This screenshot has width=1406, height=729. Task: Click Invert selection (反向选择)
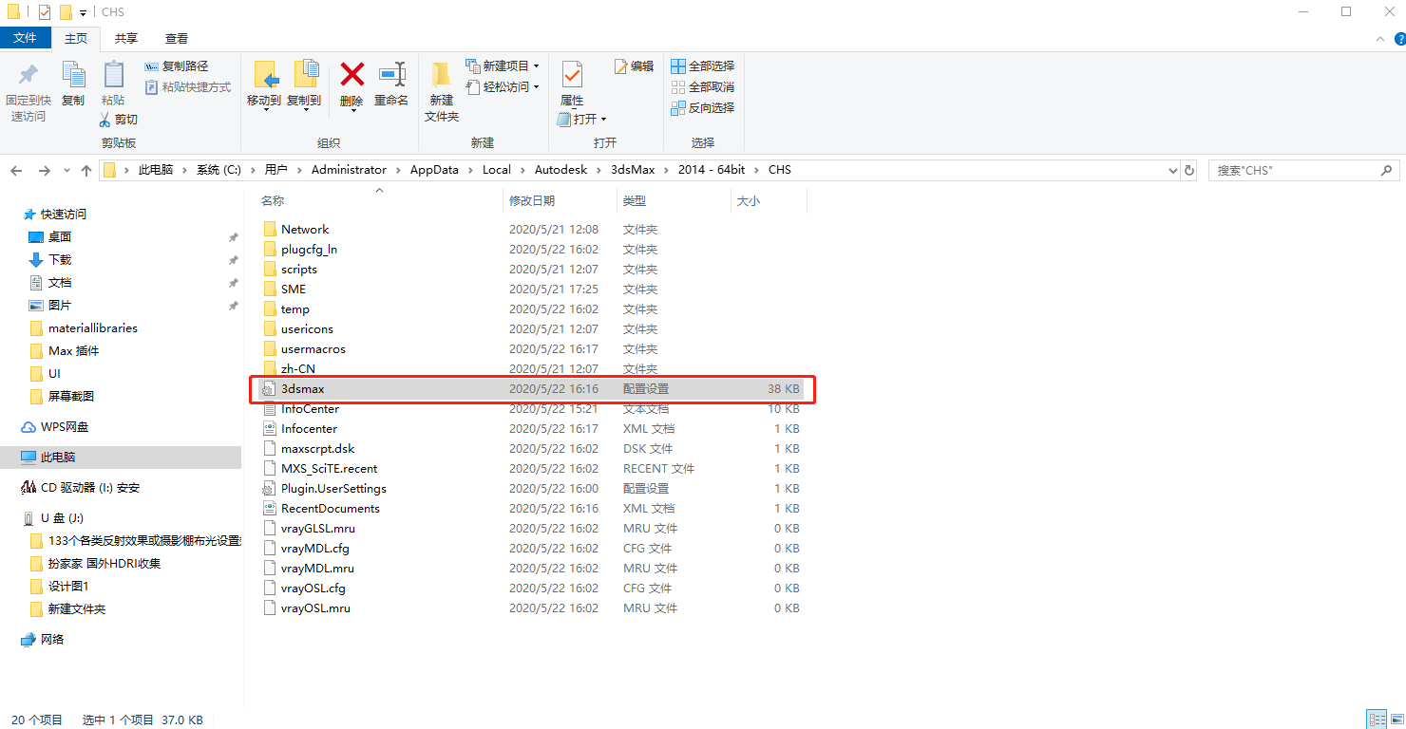coord(703,108)
